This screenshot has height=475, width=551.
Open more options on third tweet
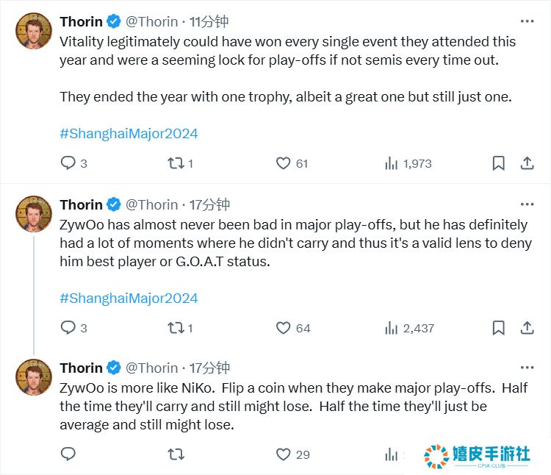[x=527, y=367]
